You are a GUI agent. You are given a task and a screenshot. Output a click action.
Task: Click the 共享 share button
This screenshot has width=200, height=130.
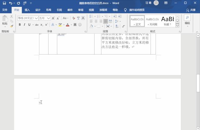tap(191, 10)
